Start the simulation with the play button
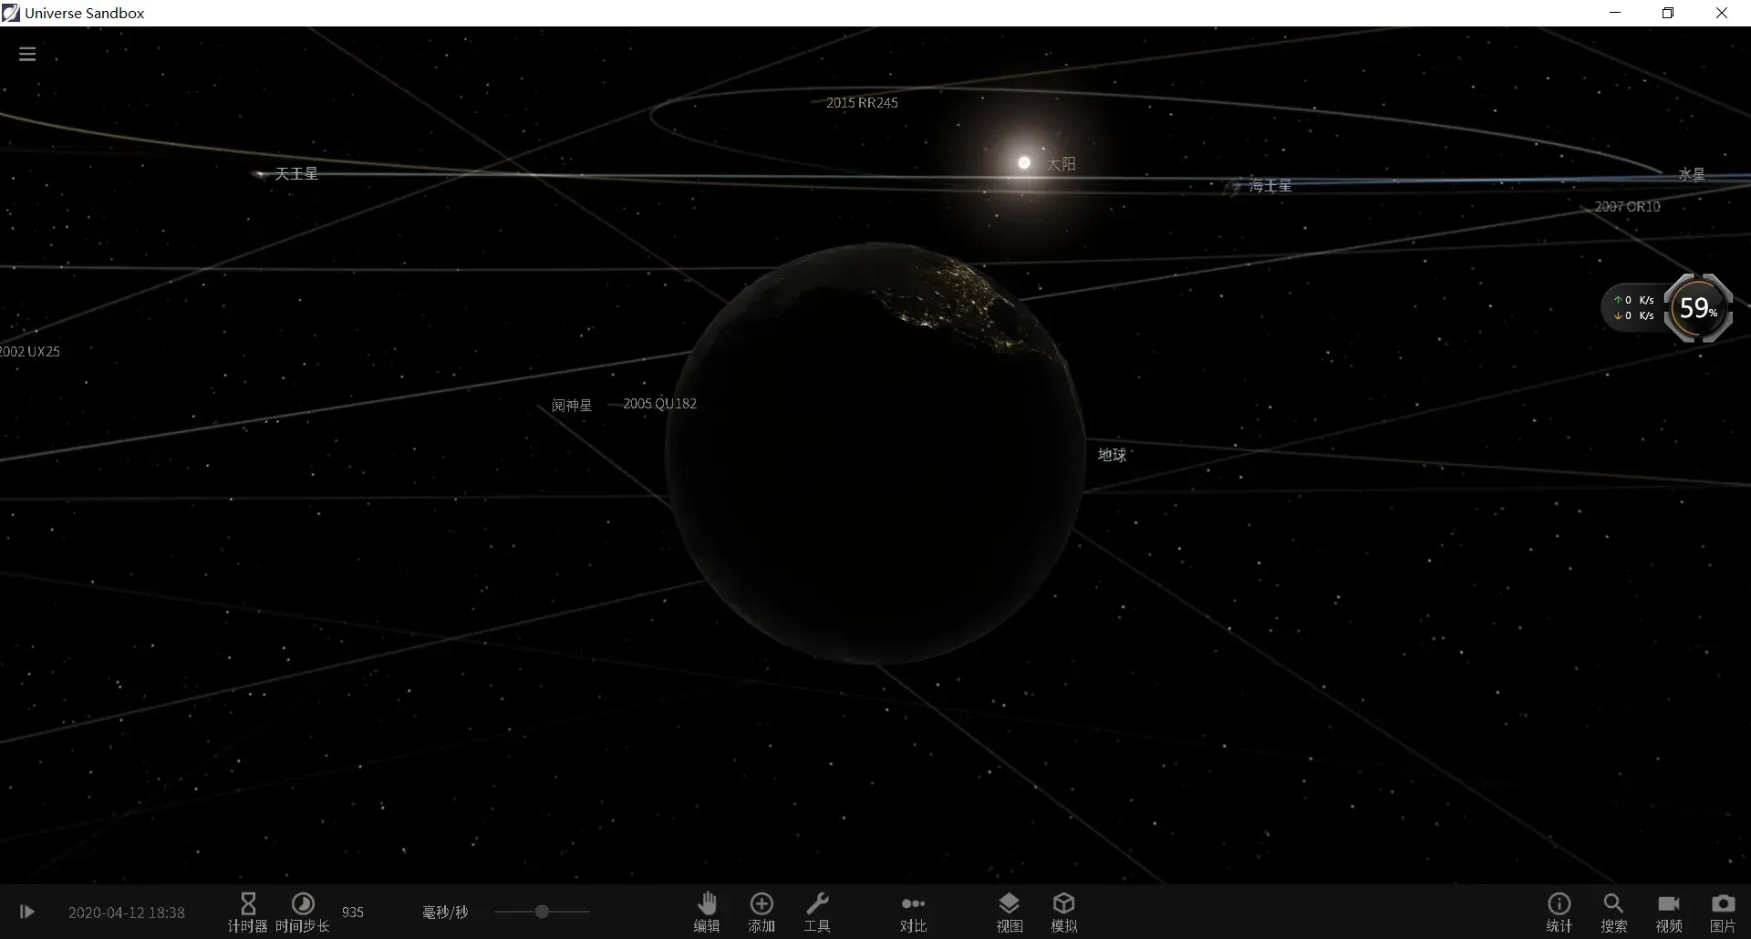This screenshot has width=1751, height=939. click(x=27, y=912)
